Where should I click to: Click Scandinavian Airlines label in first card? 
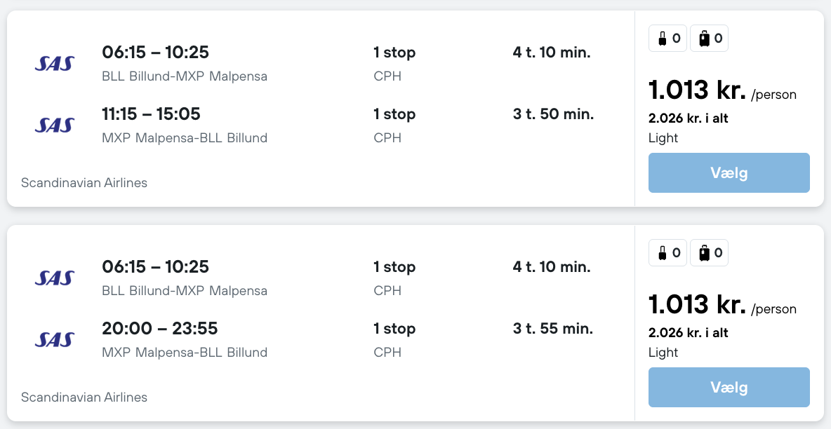[x=84, y=183]
